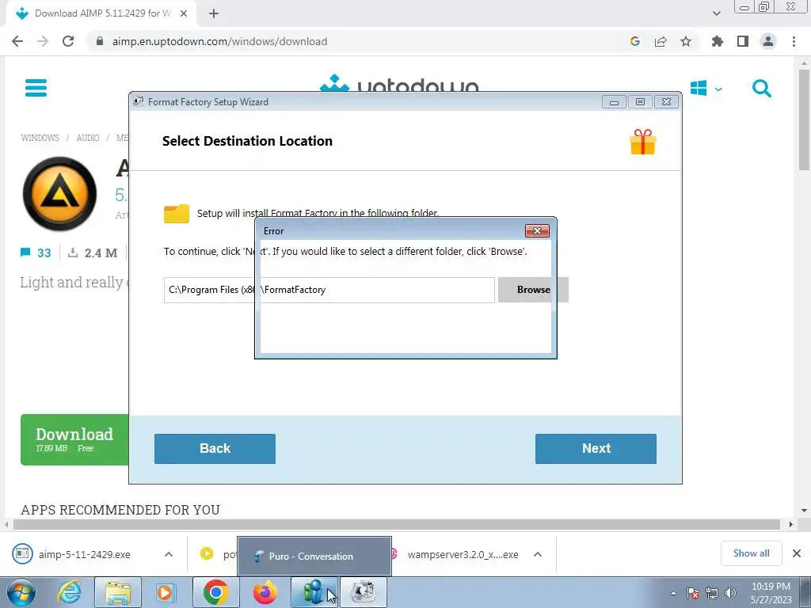Click the WINDOWS breadcrumb link
Screen dimensions: 811x608
pos(40,138)
